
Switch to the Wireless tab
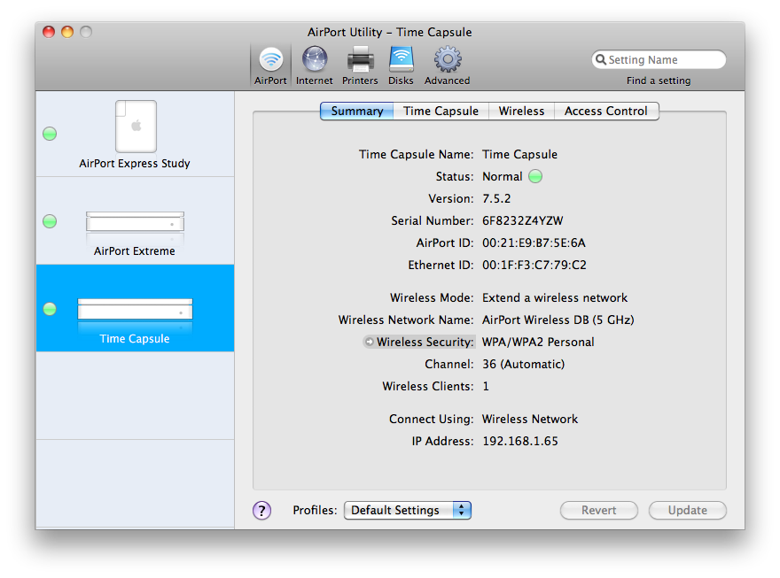(521, 111)
